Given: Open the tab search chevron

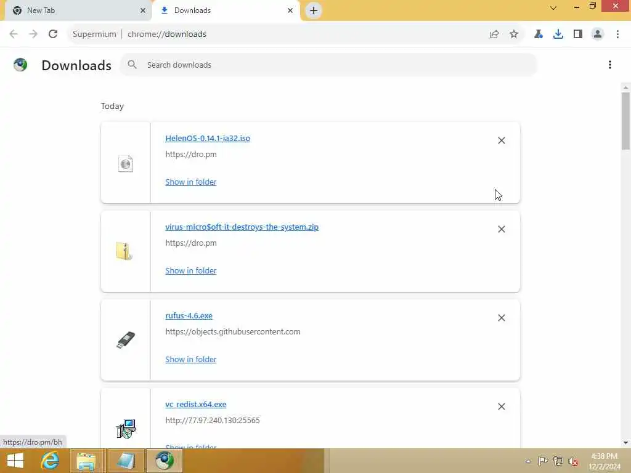Looking at the screenshot, I should [553, 7].
